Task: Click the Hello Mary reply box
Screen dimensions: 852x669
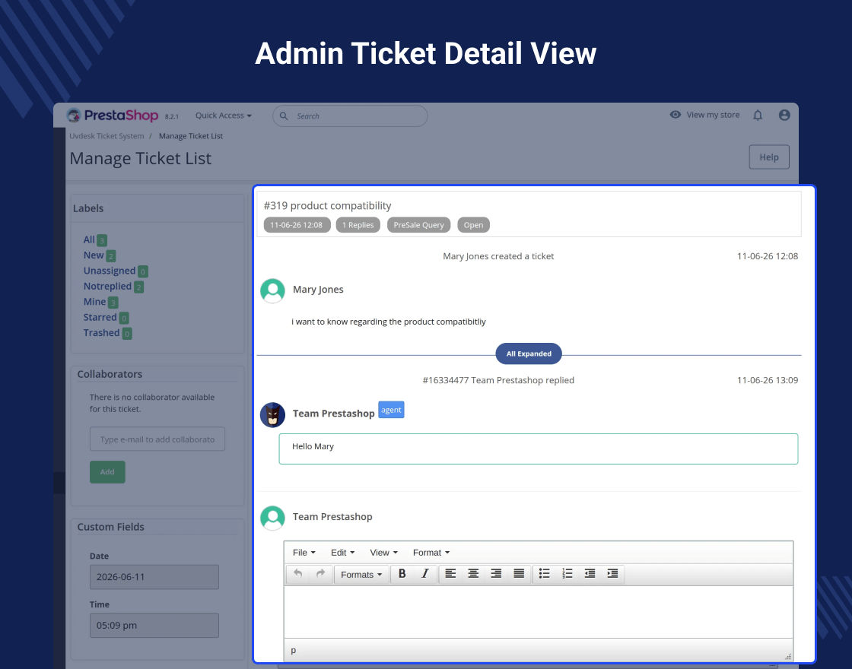Action: pyautogui.click(x=539, y=449)
